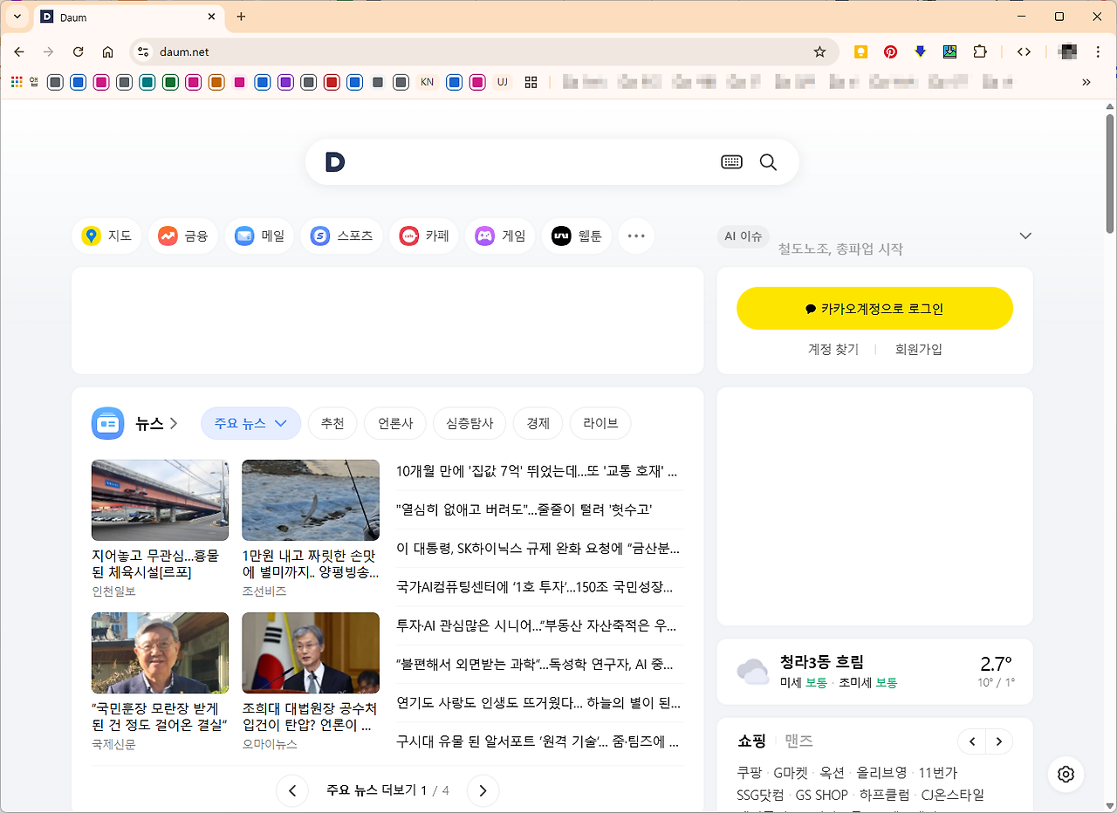The width and height of the screenshot is (1117, 813).
Task: Open the 카페 cafe shortcut
Action: 424,236
